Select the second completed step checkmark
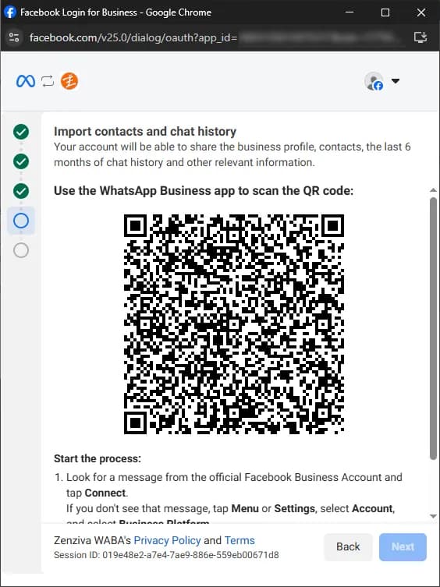This screenshot has height=587, width=440. (21, 161)
